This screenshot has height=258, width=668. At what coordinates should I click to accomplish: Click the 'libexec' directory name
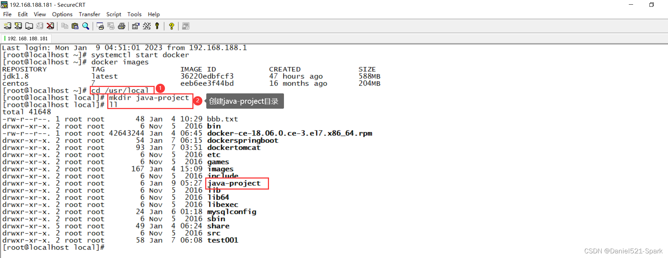click(x=223, y=205)
